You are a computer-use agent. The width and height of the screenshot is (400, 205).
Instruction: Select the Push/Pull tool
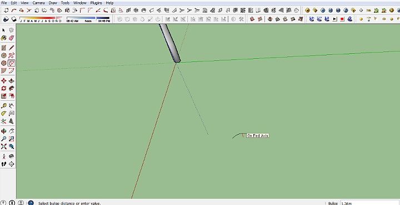[11, 81]
